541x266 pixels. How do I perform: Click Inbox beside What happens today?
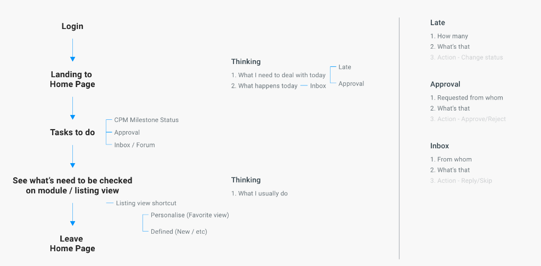(x=318, y=86)
